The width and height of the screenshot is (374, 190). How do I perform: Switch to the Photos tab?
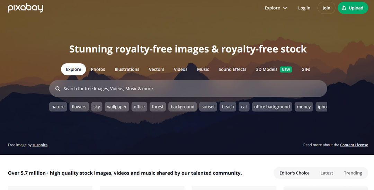(98, 69)
